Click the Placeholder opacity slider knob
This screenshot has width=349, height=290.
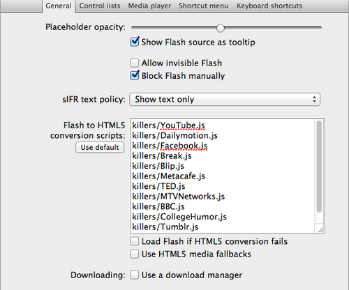click(220, 28)
